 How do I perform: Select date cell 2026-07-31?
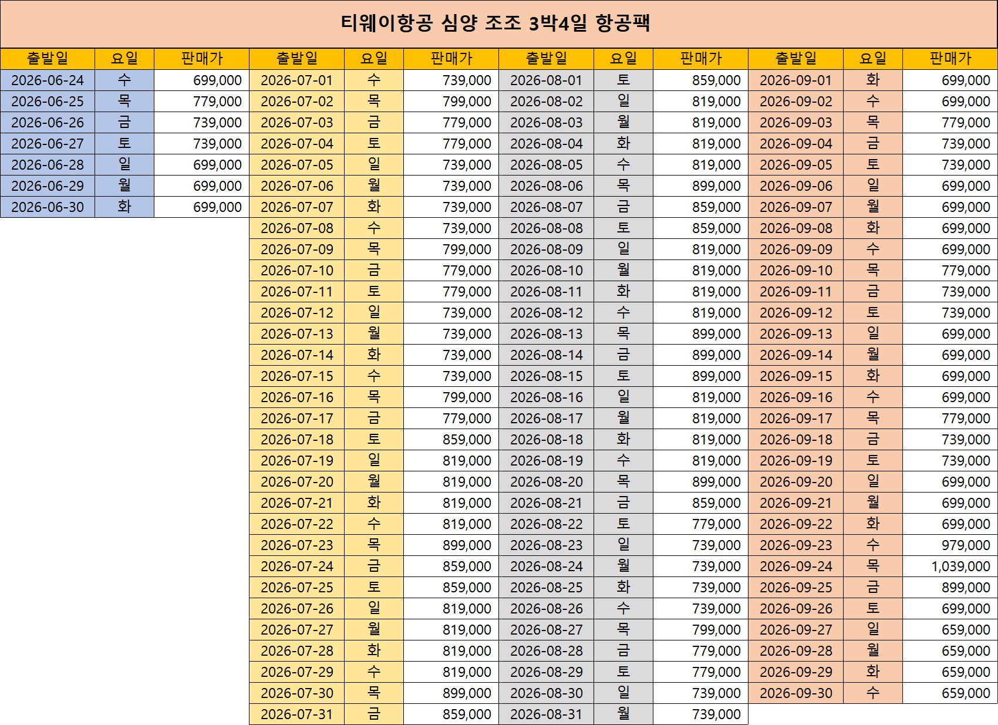[x=296, y=714]
